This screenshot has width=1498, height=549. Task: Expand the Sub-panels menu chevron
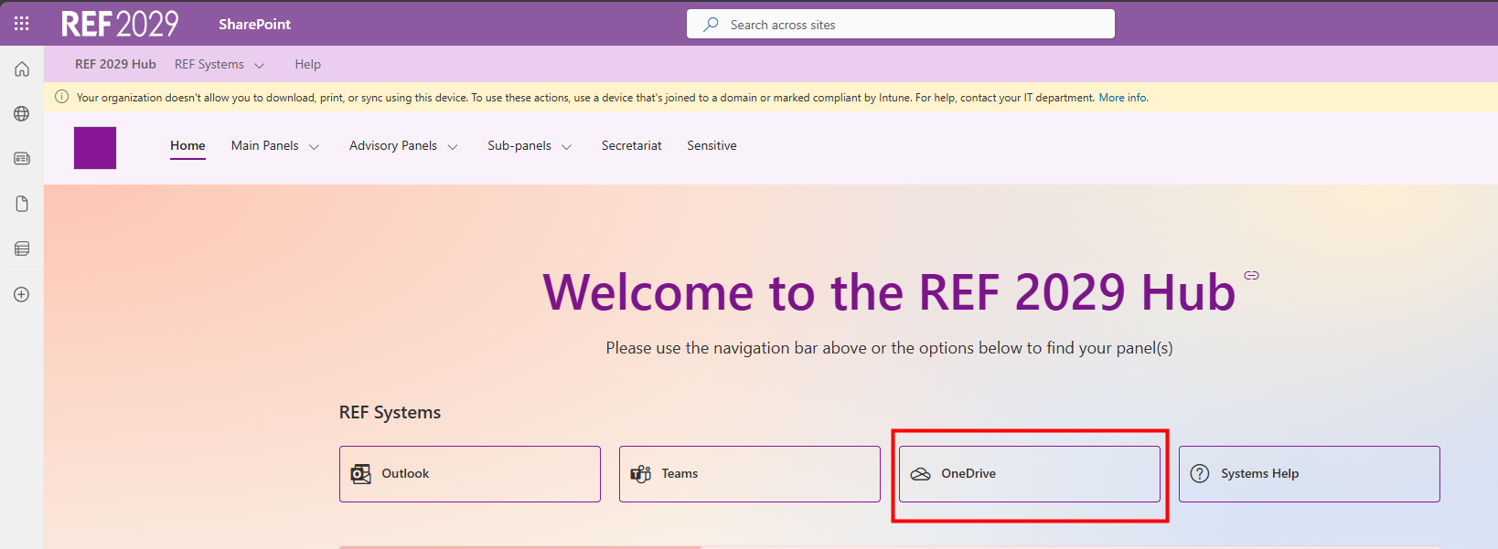pyautogui.click(x=566, y=147)
